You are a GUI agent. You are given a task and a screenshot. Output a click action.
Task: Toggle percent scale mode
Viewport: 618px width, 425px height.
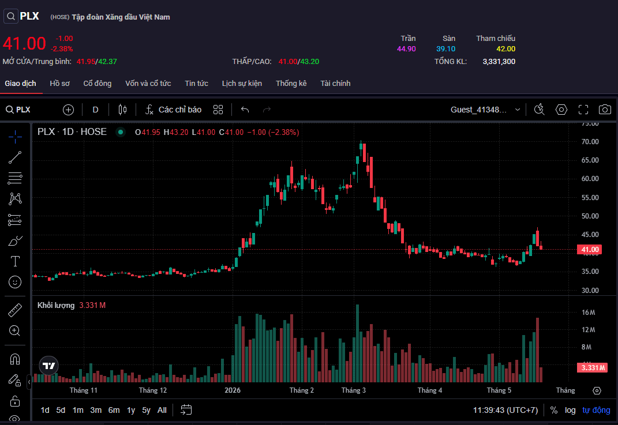(554, 410)
